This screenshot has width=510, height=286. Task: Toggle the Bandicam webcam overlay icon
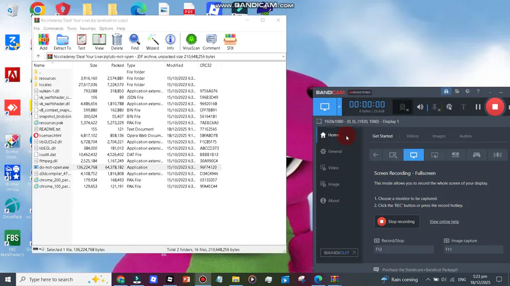[x=403, y=107]
